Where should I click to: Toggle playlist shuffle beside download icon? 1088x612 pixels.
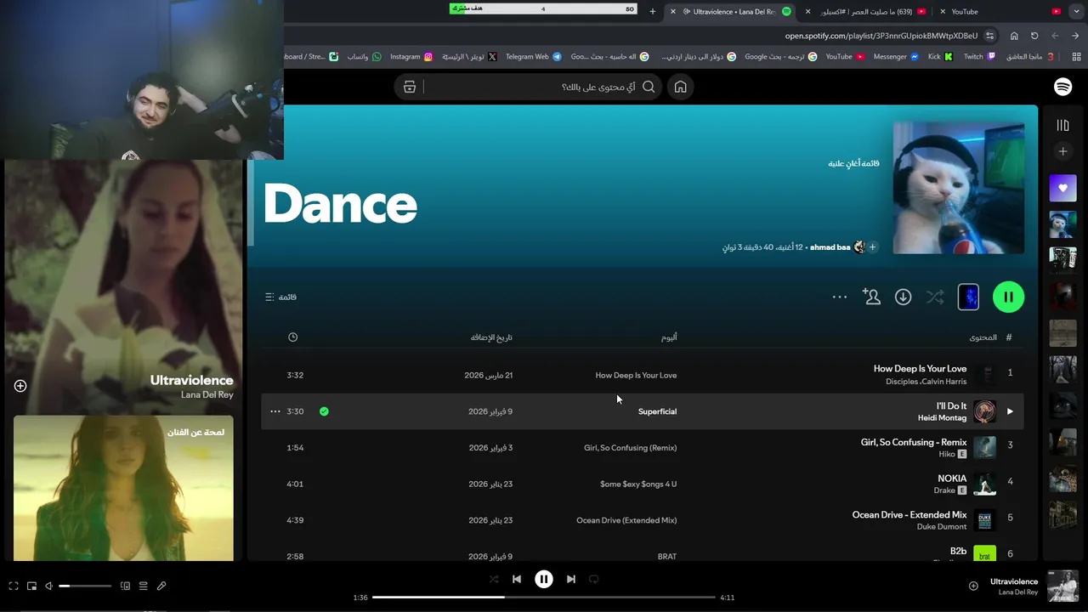pos(935,297)
